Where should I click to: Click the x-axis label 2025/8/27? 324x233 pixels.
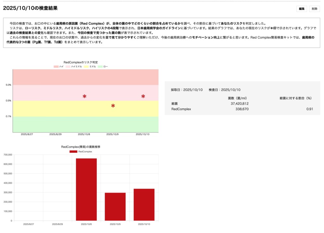pyautogui.click(x=27, y=134)
